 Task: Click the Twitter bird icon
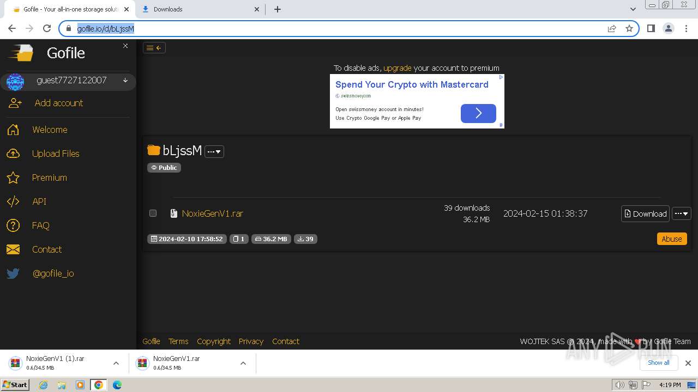[x=13, y=273]
